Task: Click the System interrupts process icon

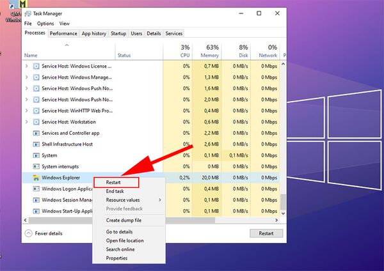Action: pyautogui.click(x=36, y=166)
